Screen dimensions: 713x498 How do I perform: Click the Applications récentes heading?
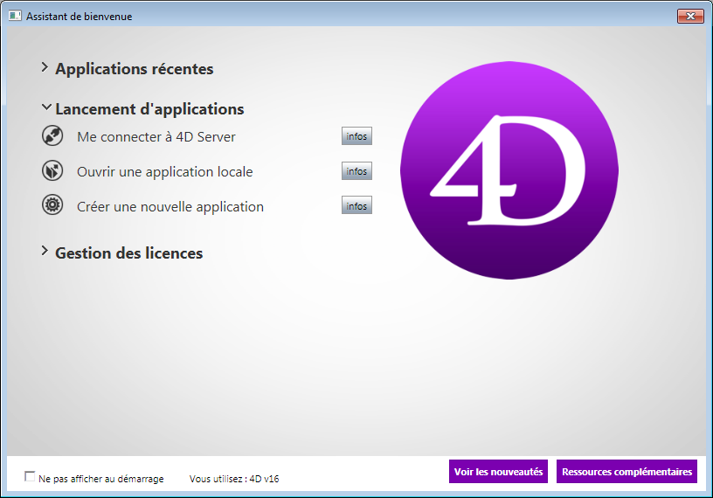pos(134,69)
